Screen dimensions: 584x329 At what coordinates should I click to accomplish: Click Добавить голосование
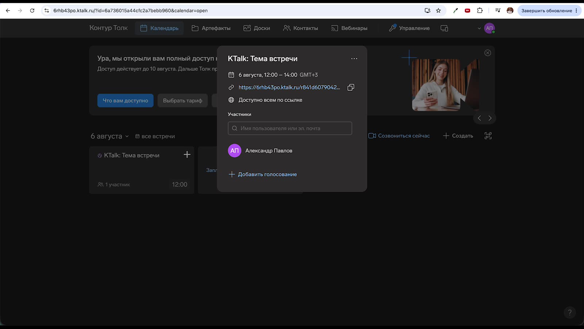(x=263, y=174)
